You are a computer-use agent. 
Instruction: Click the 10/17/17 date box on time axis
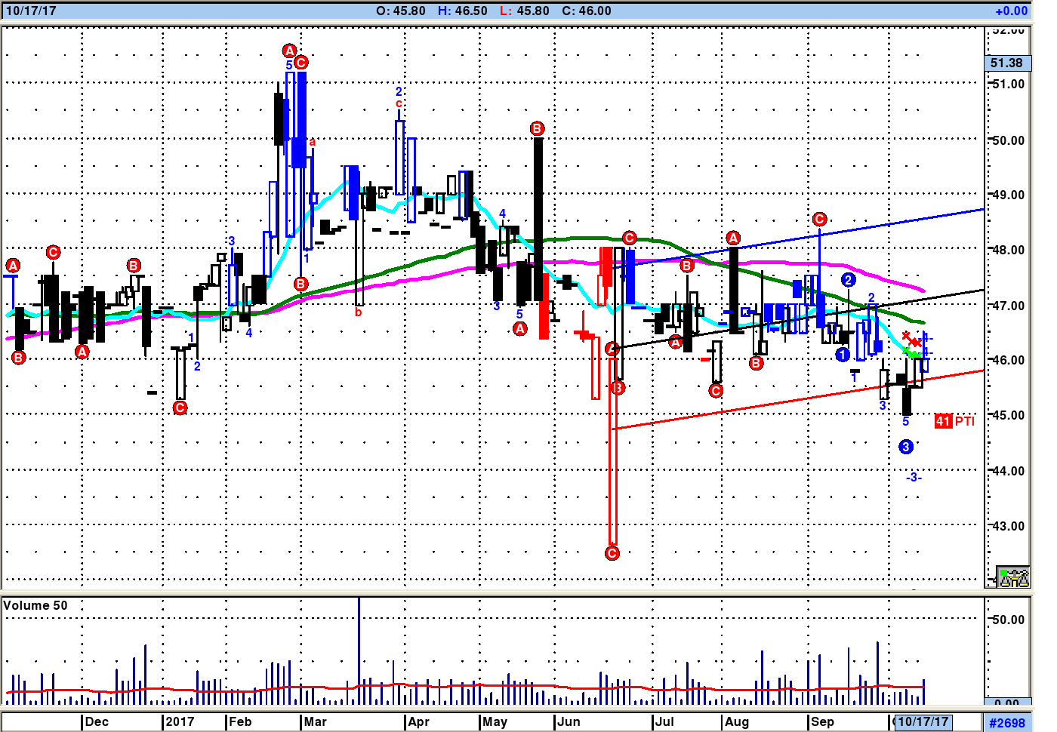[x=923, y=721]
